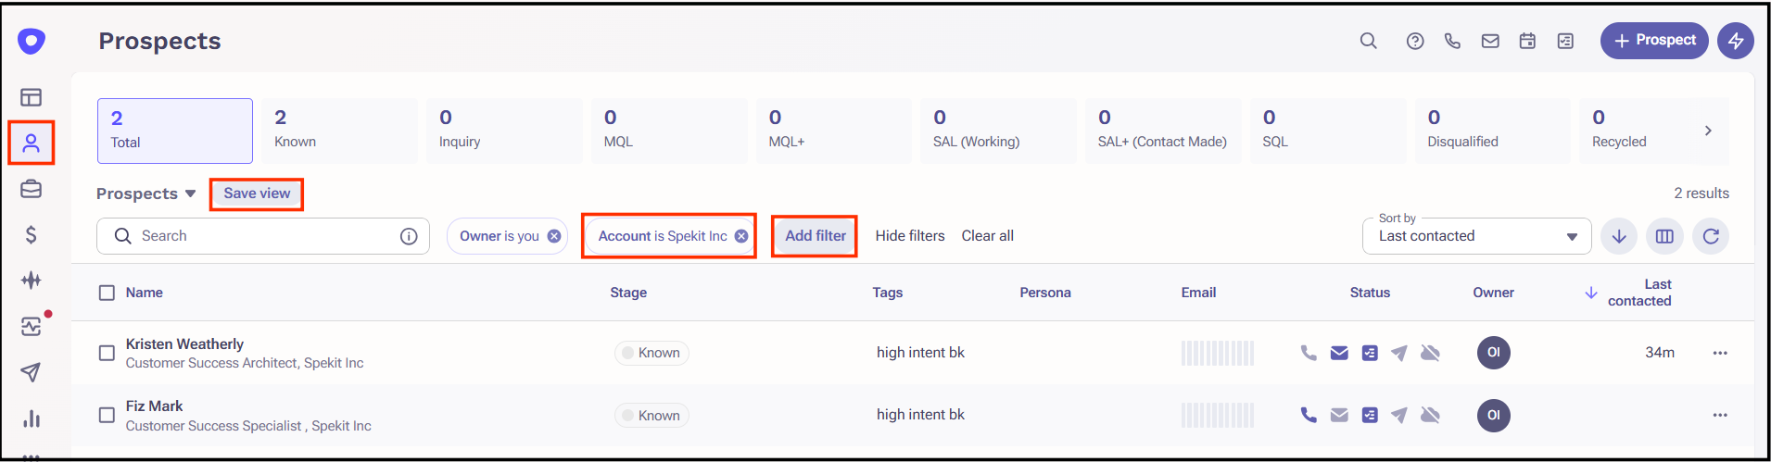Select the Disqualified stage tab
Viewport: 1771px width, 462px height.
(x=1492, y=131)
